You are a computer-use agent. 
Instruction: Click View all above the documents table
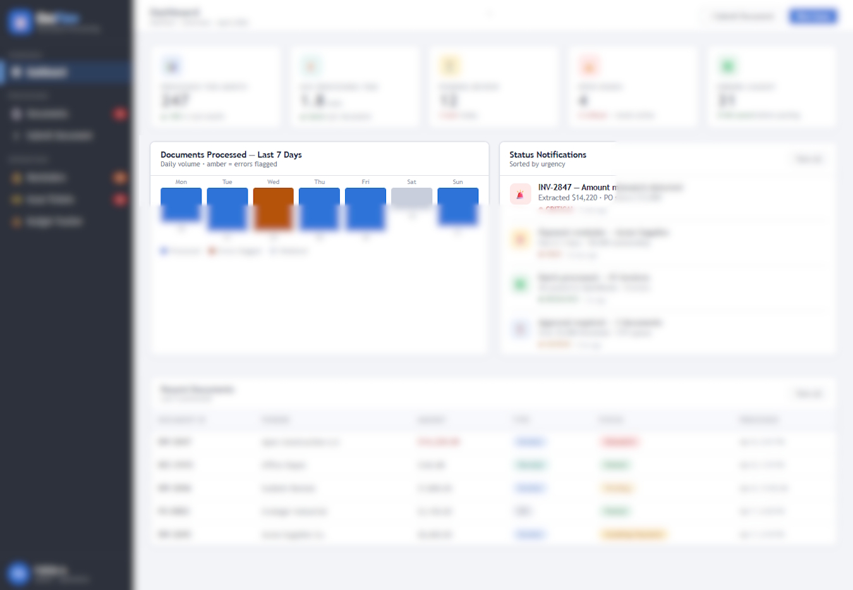809,394
